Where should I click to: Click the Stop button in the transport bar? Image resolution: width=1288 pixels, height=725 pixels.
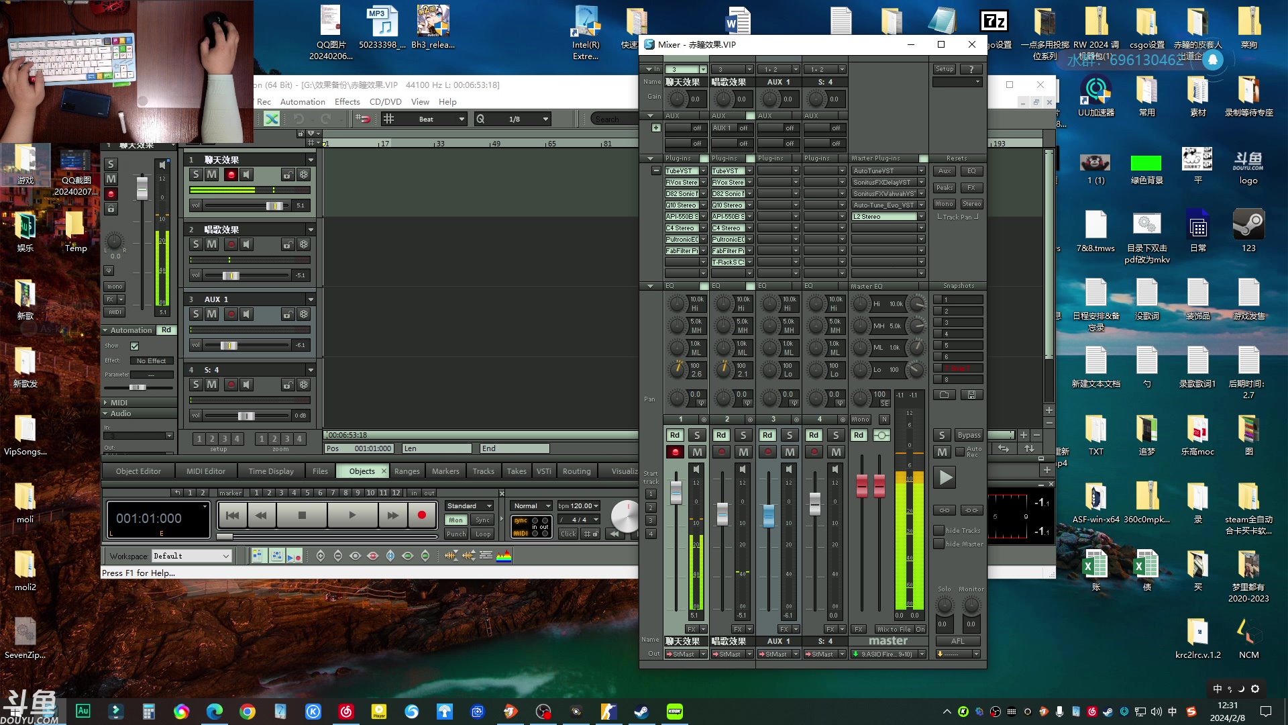302,516
